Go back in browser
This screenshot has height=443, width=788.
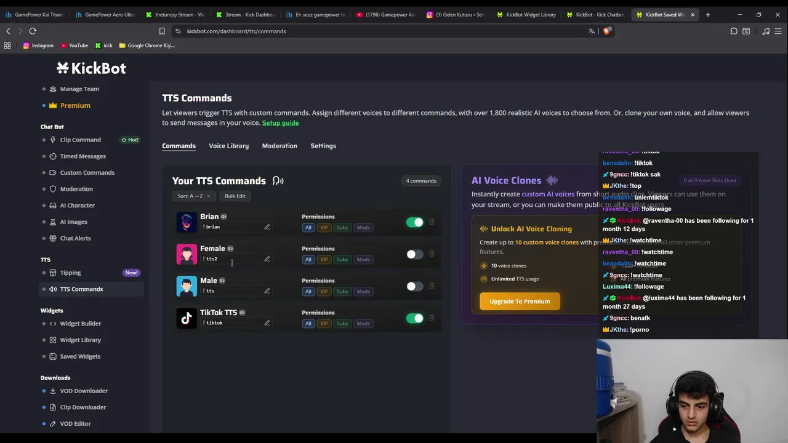[x=8, y=31]
